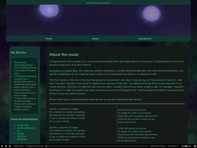Visit the Tumblr main link
This screenshot has height=148, width=197.
point(23,125)
